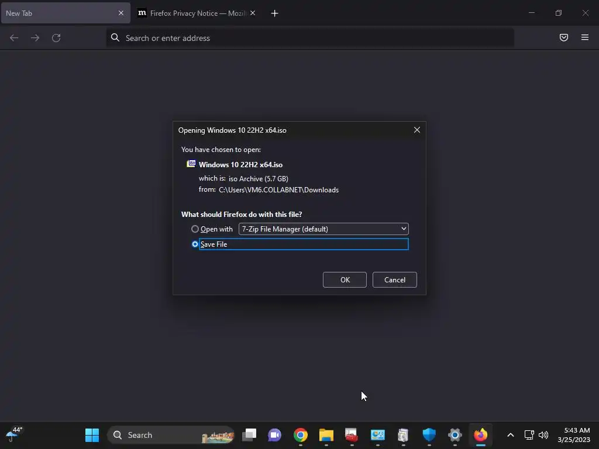Viewport: 599px width, 449px height.
Task: Switch to Firefox Privacy Notice tab
Action: [x=197, y=13]
